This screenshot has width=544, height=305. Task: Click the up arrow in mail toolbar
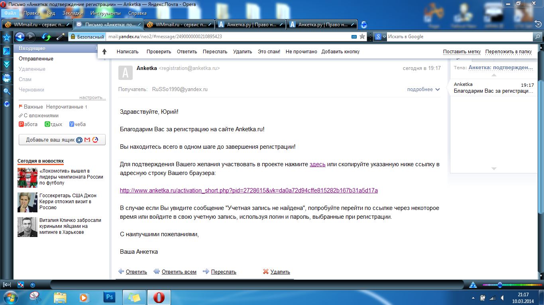tap(104, 52)
